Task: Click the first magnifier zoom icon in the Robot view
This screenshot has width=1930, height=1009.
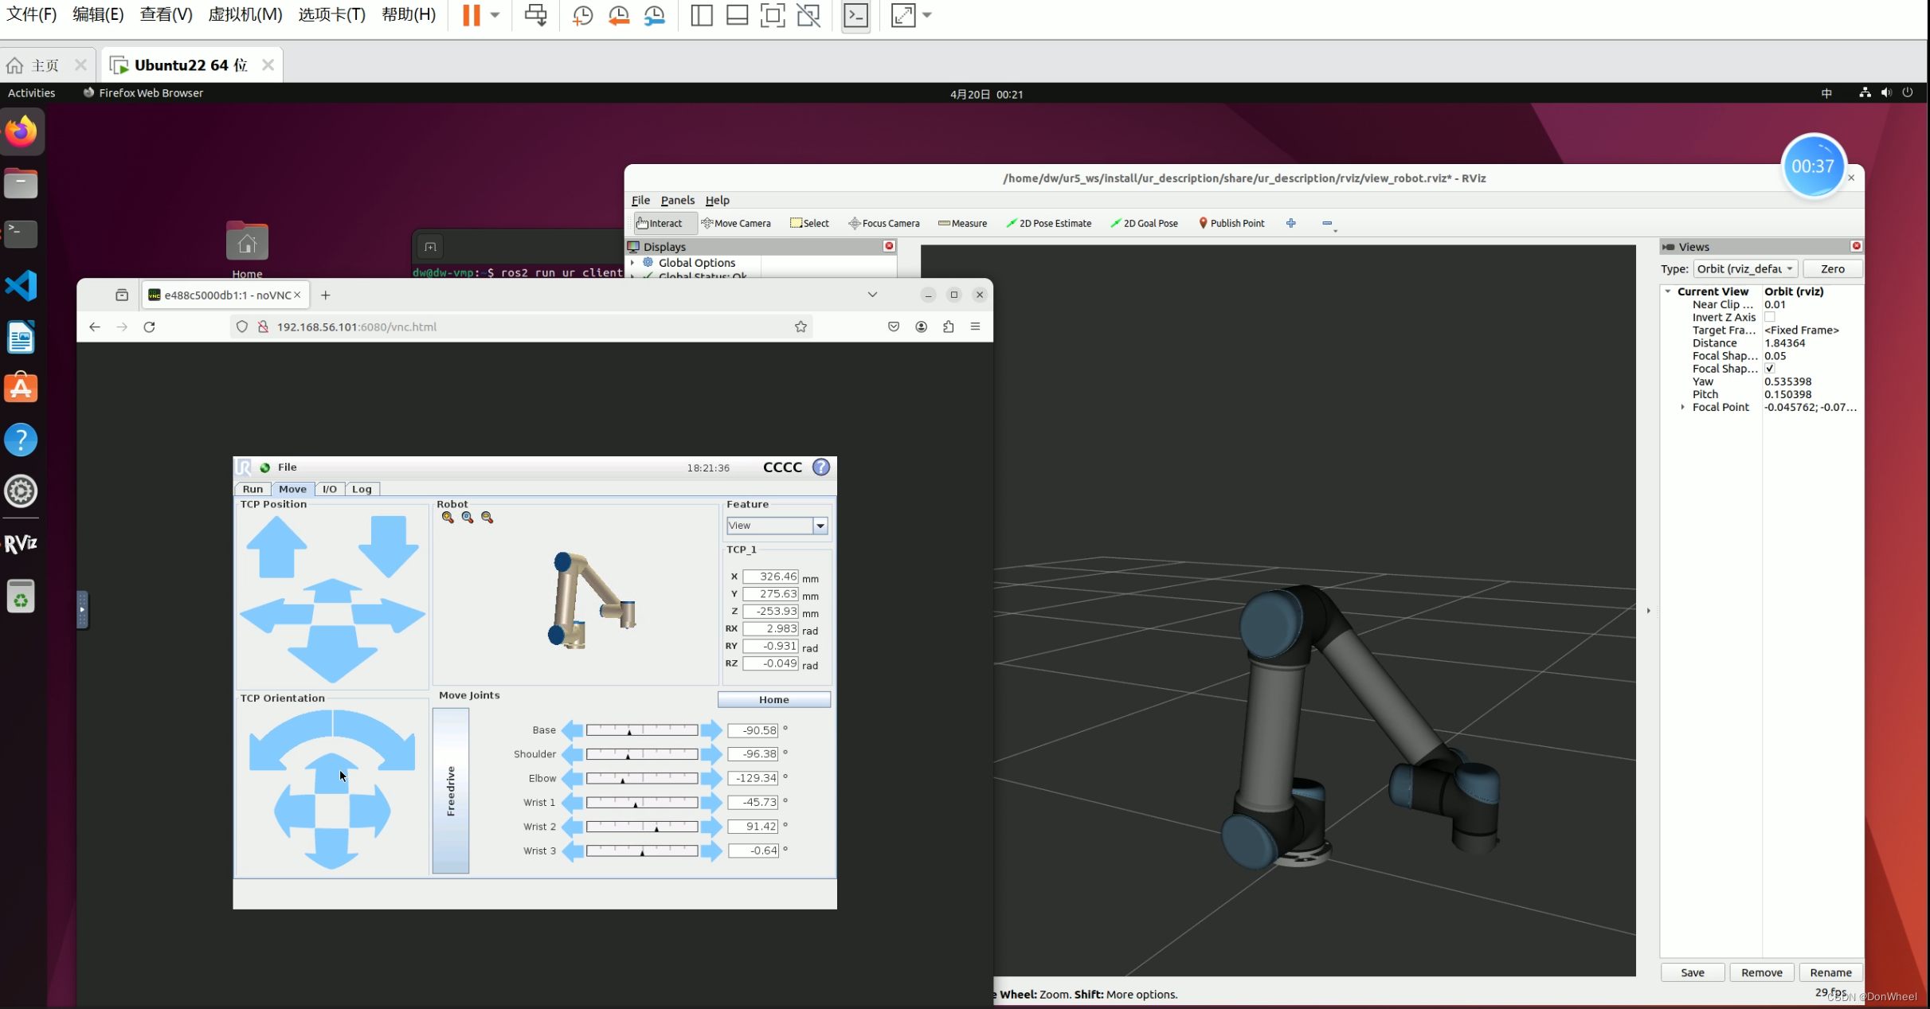Action: pos(448,518)
